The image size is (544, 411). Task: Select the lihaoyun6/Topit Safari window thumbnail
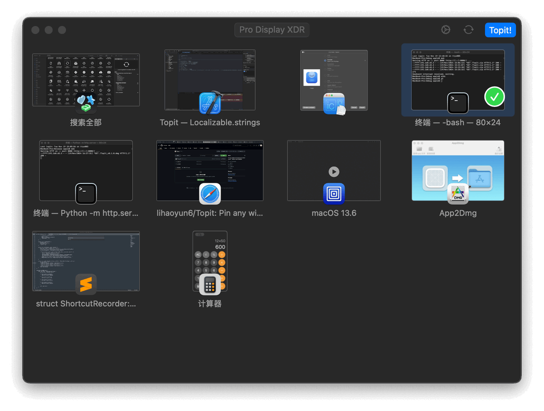[x=210, y=171]
